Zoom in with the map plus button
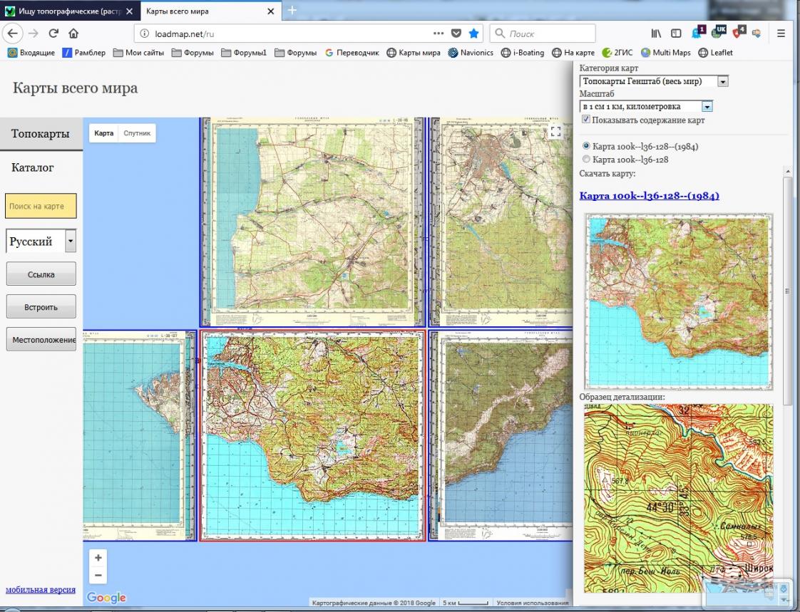 pyautogui.click(x=98, y=557)
